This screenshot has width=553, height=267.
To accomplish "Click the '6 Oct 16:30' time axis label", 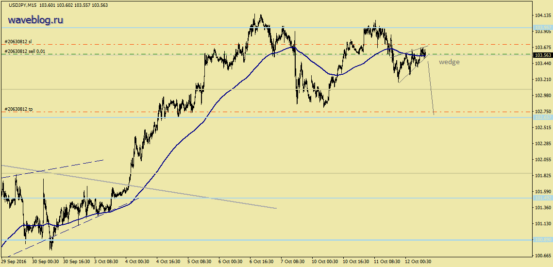I will click(x=260, y=262).
